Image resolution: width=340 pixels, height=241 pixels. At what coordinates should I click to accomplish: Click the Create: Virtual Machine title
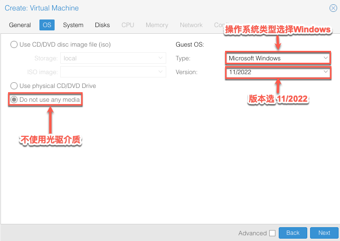point(42,8)
